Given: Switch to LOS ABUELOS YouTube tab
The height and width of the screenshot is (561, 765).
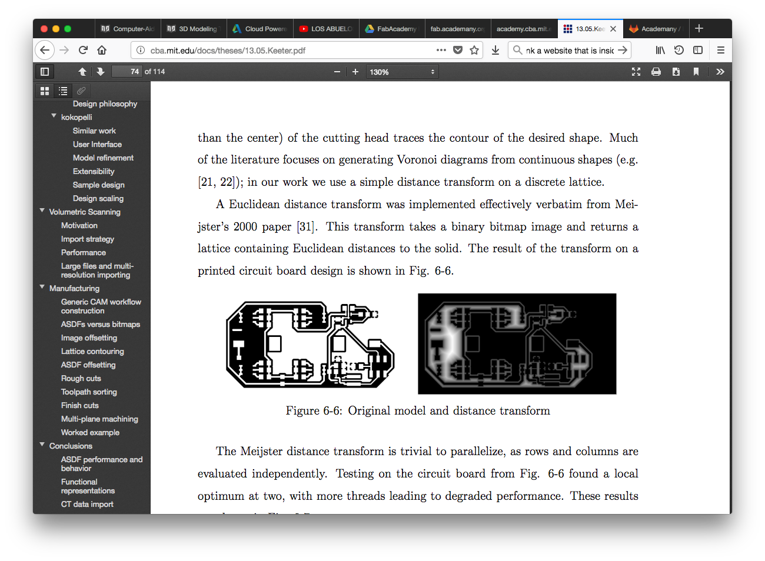Looking at the screenshot, I should pos(325,28).
